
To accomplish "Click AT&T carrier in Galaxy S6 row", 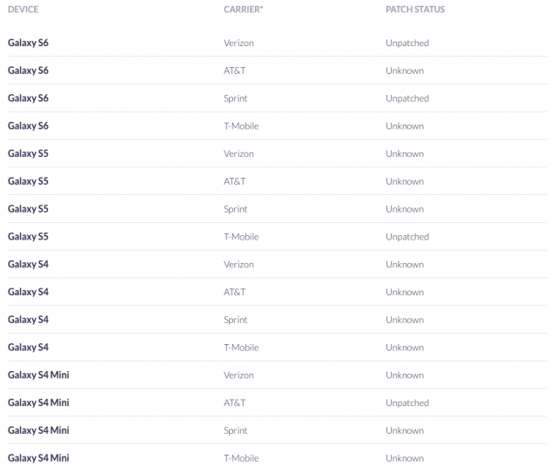I will 234,71.
